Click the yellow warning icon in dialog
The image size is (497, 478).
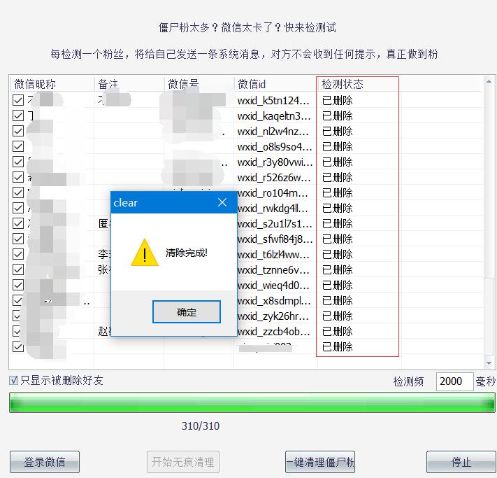pyautogui.click(x=145, y=253)
